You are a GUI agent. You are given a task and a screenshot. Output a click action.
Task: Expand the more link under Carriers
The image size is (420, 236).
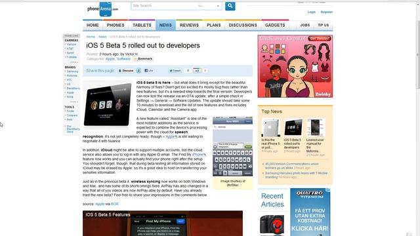(x=74, y=62)
